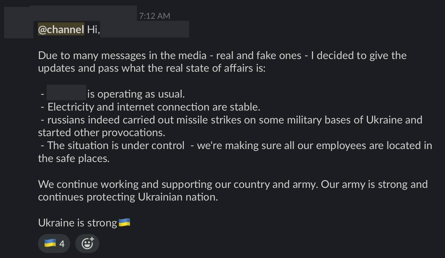The height and width of the screenshot is (258, 445).
Task: Open the add reaction smiley picker
Action: coord(87,244)
